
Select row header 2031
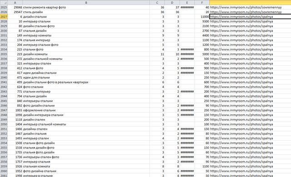tap(4, 35)
